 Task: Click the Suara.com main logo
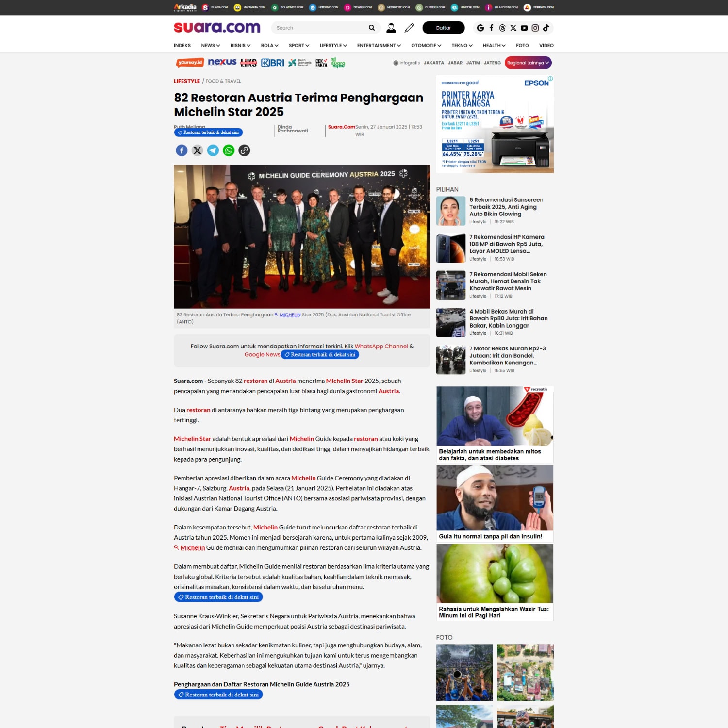coord(217,27)
